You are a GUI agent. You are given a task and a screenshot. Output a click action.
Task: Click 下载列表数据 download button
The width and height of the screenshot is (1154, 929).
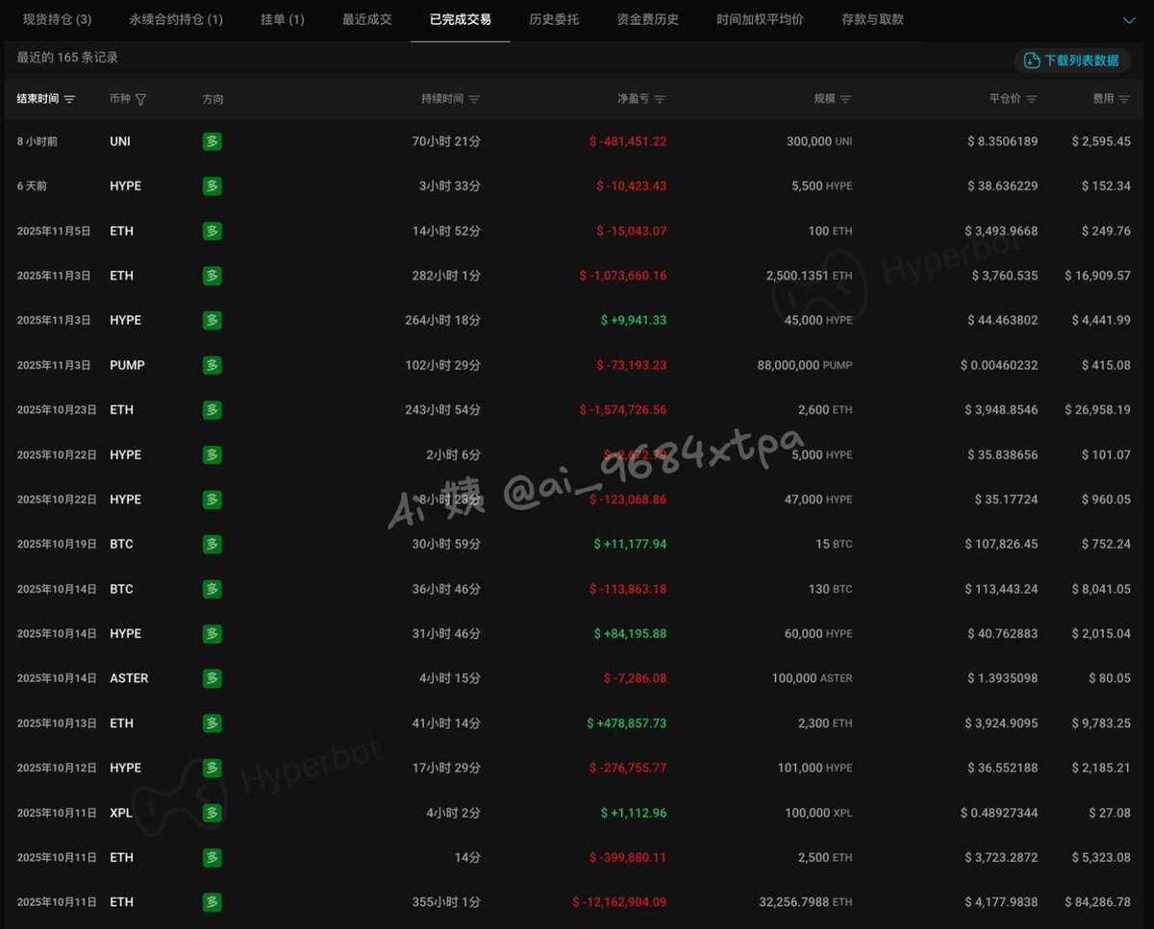(x=1071, y=61)
